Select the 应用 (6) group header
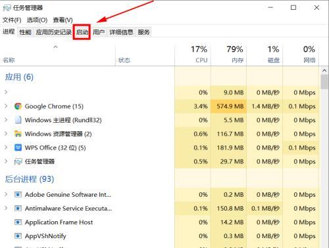The height and width of the screenshot is (248, 329). point(19,77)
